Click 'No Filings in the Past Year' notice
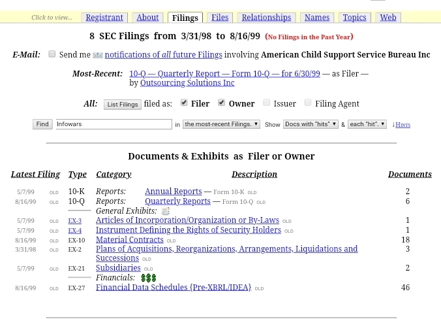Image resolution: width=441 pixels, height=319 pixels. point(309,37)
